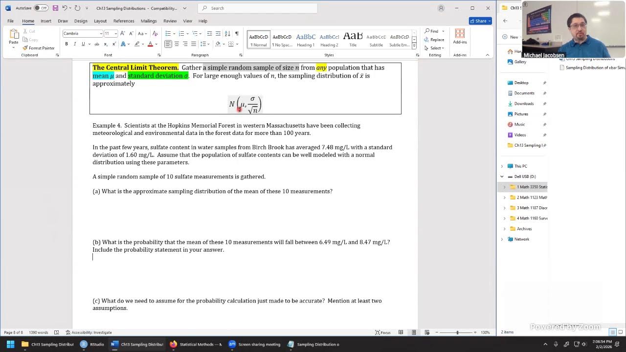Screen dimensions: 626x352
Task: Open Change Case dropdown
Action: point(142,33)
